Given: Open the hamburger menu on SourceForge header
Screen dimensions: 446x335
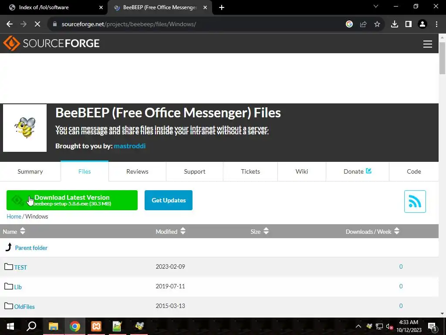Looking at the screenshot, I should [428, 44].
